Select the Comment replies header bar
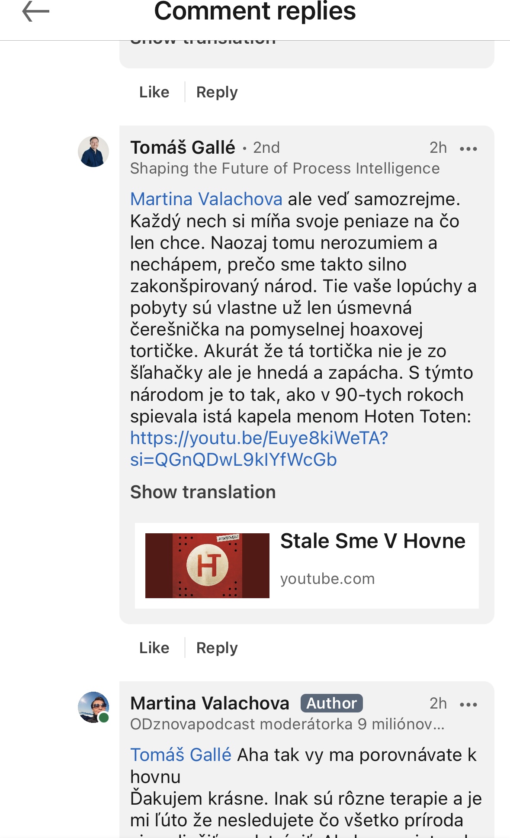The height and width of the screenshot is (838, 510). 255,13
